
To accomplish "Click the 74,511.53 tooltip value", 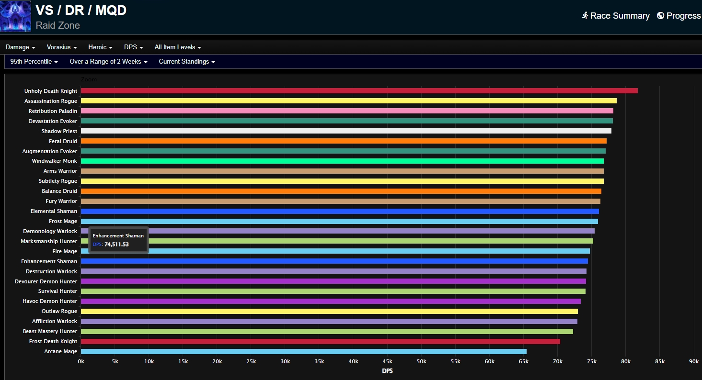I will coord(116,244).
